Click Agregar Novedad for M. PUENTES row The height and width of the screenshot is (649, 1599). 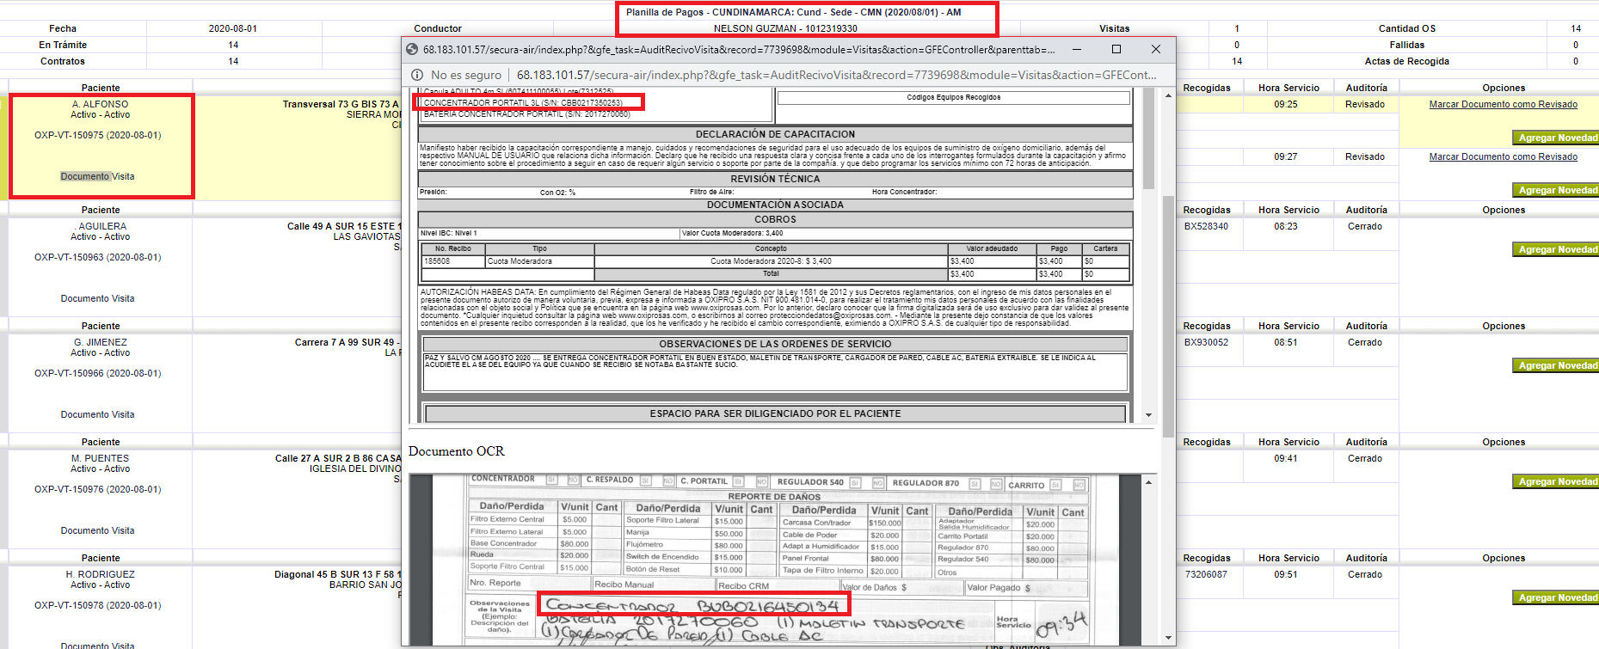pos(1555,481)
